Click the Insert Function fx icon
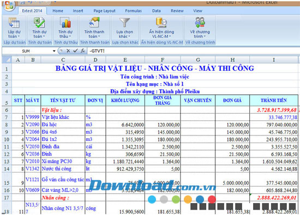This screenshot has height=215, width=300. tap(83, 51)
